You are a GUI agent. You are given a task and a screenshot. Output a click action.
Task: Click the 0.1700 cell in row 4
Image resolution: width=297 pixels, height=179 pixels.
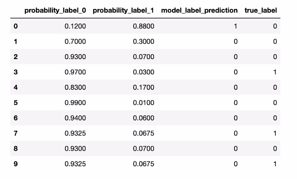(x=143, y=87)
